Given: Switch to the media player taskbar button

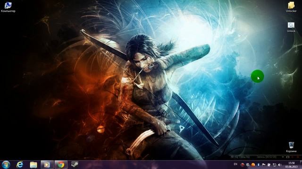Looking at the screenshot, I should (47, 165).
